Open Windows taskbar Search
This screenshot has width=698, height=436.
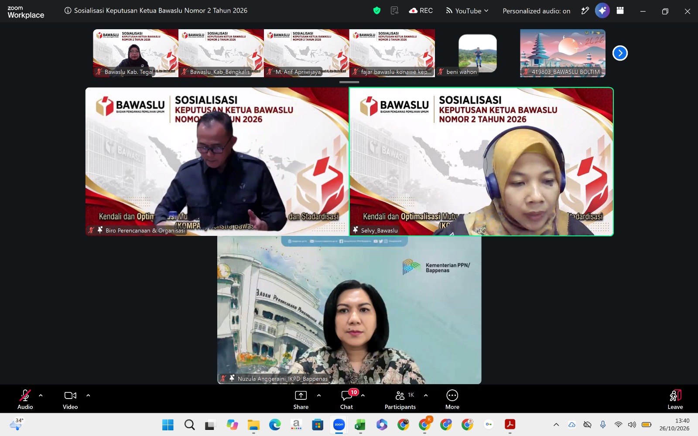click(x=189, y=425)
